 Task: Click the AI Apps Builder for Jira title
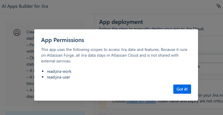coord(25,6)
